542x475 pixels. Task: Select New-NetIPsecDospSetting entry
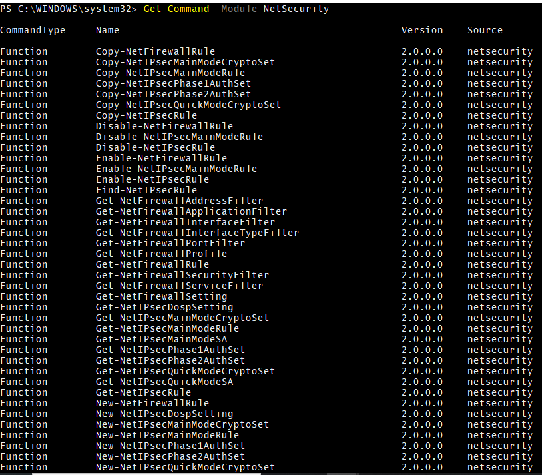click(x=164, y=414)
